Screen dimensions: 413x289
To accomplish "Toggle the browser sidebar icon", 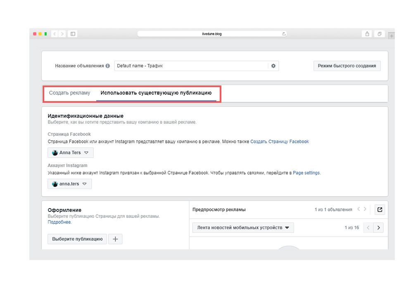I will 73,34.
